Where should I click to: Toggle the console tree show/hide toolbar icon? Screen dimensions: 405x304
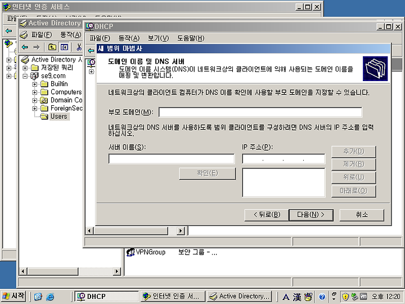pos(64,47)
